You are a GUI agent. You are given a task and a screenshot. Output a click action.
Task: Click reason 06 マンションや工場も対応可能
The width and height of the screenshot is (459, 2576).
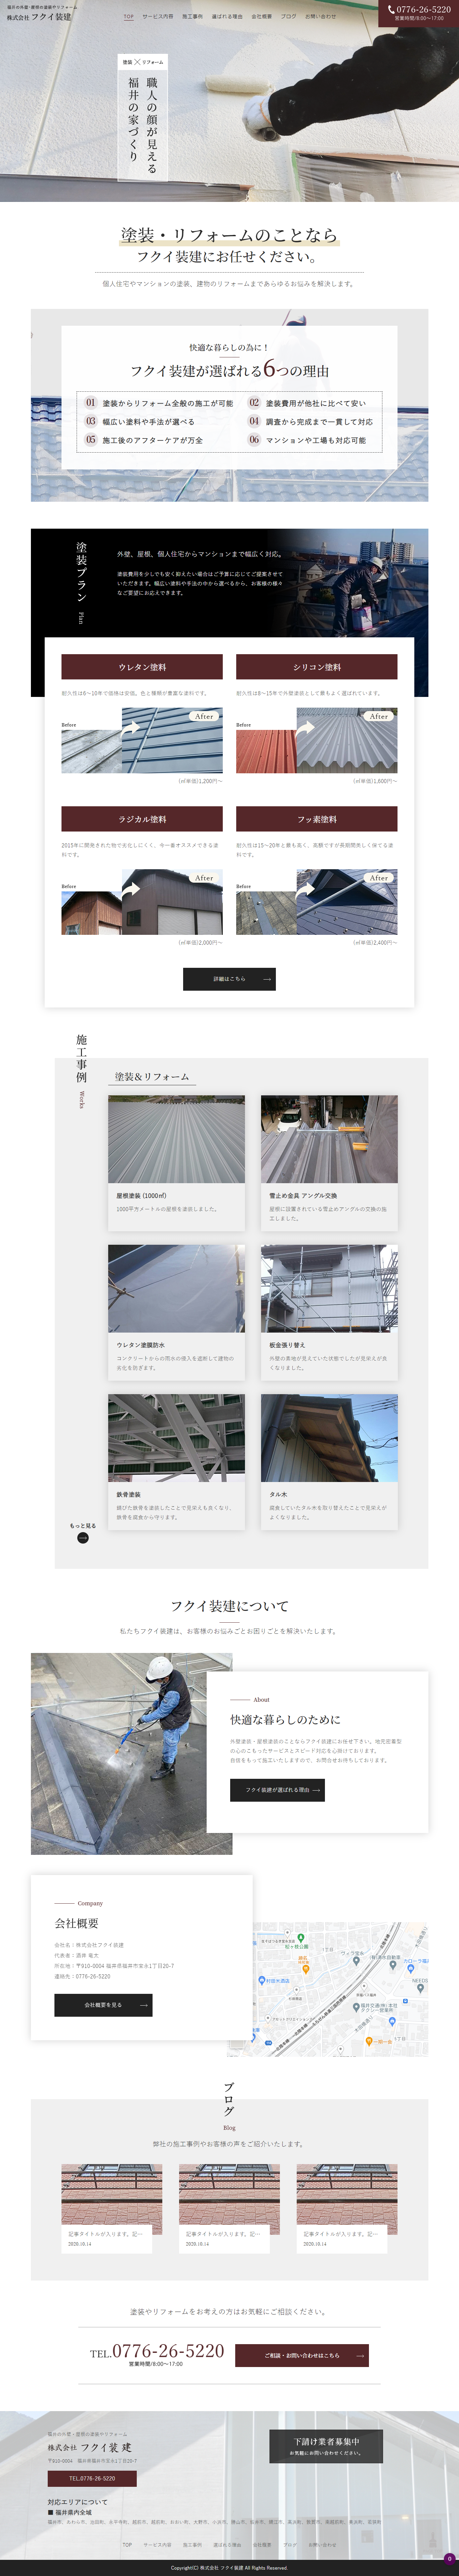307,440
